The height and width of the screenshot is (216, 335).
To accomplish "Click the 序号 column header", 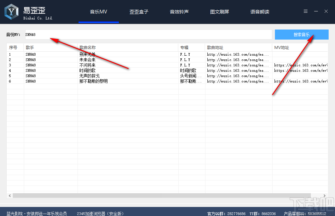I will point(14,47).
